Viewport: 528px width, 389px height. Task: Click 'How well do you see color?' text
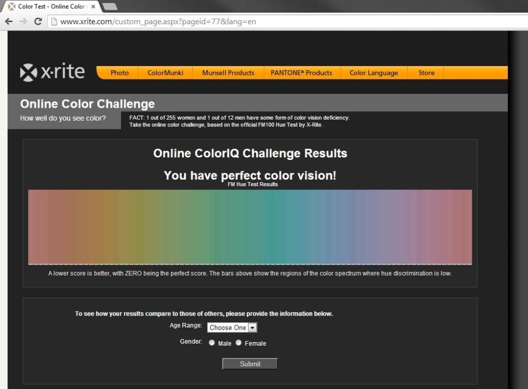coord(63,118)
